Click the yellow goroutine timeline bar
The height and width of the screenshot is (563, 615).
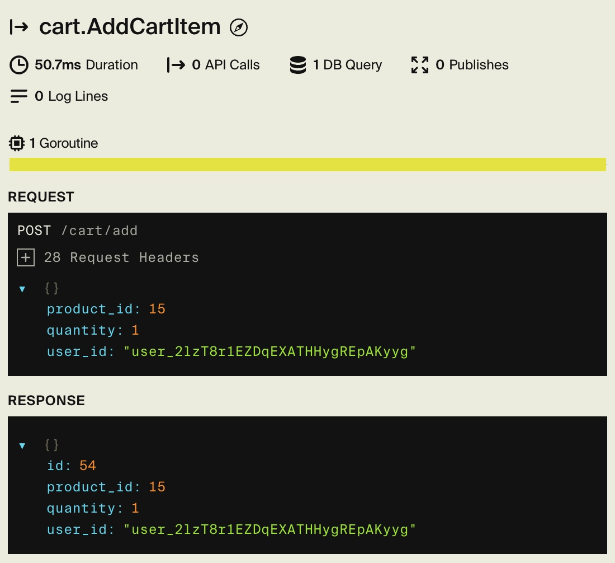(x=307, y=165)
